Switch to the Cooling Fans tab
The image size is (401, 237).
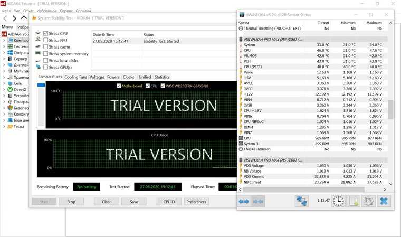coord(77,77)
